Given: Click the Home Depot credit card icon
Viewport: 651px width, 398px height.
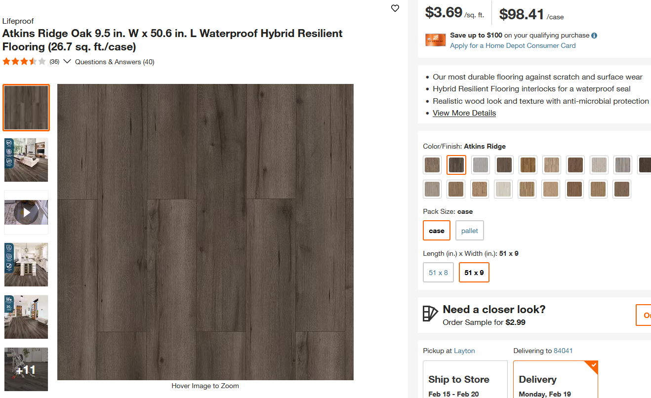Looking at the screenshot, I should (x=436, y=40).
